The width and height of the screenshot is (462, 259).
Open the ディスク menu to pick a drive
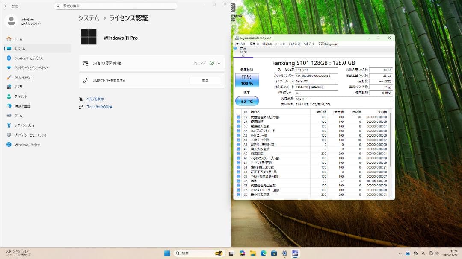pos(294,44)
